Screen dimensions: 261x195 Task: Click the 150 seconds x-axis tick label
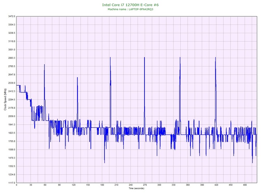tap(88, 185)
